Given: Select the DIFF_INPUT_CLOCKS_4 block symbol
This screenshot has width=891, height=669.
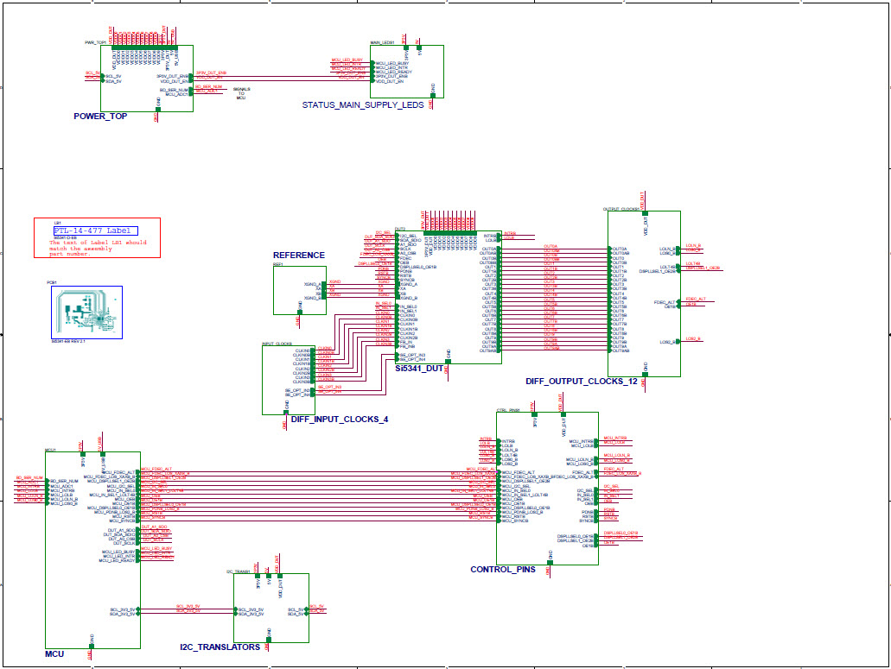Looking at the screenshot, I should click(x=290, y=380).
